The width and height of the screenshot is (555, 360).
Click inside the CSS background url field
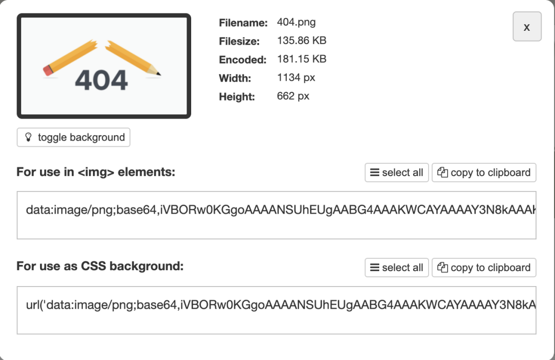[x=276, y=310]
